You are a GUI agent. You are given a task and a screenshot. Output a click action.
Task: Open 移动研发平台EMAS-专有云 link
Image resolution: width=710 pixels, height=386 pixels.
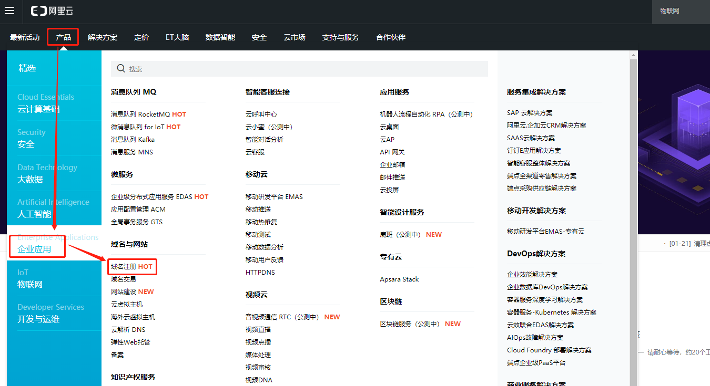(x=545, y=231)
